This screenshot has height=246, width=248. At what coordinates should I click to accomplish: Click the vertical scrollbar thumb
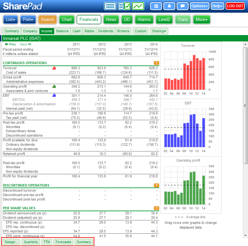point(245,106)
